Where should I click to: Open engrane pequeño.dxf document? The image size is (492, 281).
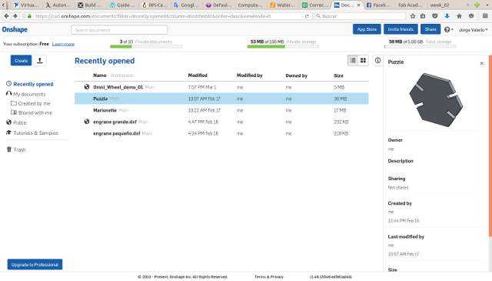(x=117, y=134)
